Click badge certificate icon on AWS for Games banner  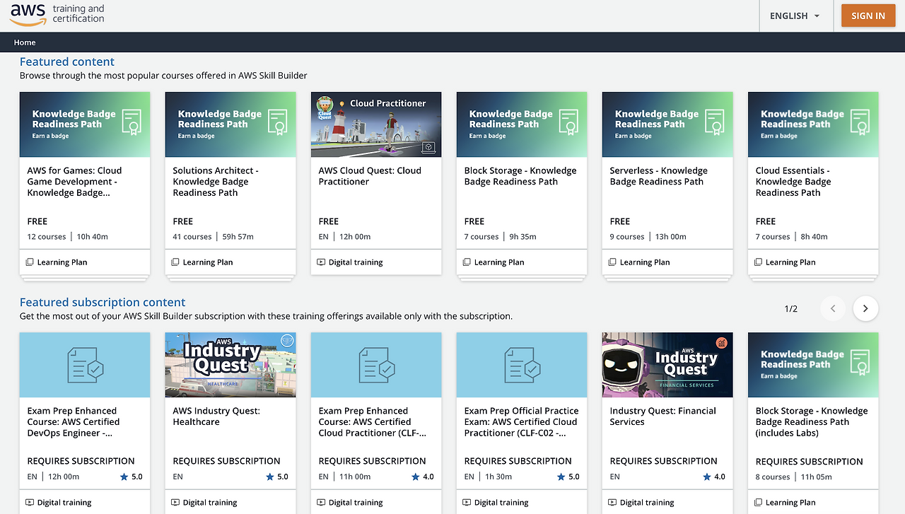tap(132, 122)
